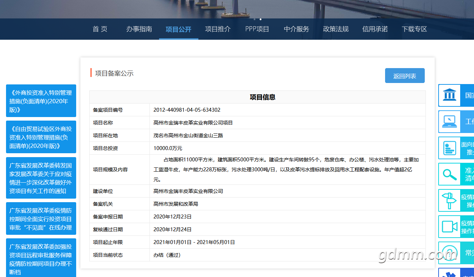Click project code 2012-440981-04-05-634302
The width and height of the screenshot is (474, 277).
tap(187, 110)
